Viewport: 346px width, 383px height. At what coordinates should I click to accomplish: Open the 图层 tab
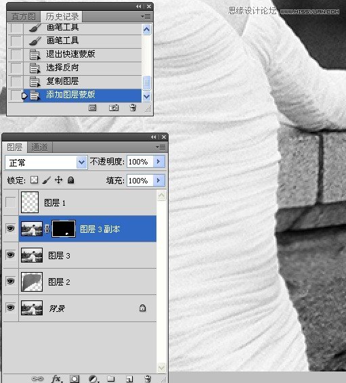click(15, 148)
